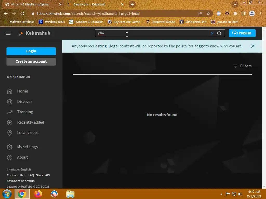Open the Stats link
Screen dimensions: 266x199
pyautogui.click(x=39, y=175)
